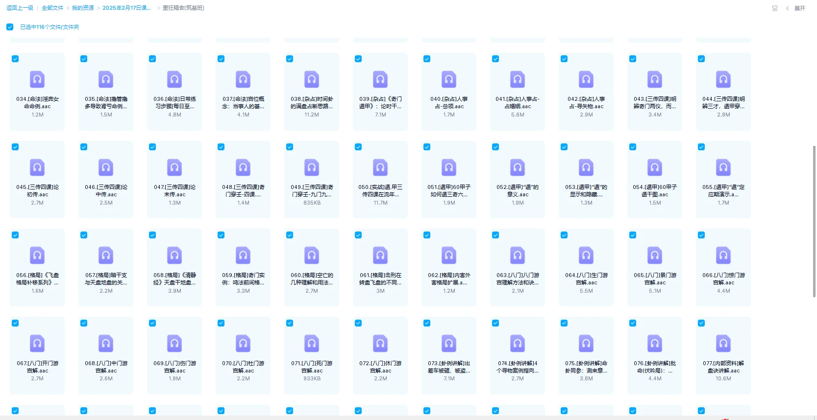Select file name 075.[卦例讲解]命卦同参

(x=586, y=367)
